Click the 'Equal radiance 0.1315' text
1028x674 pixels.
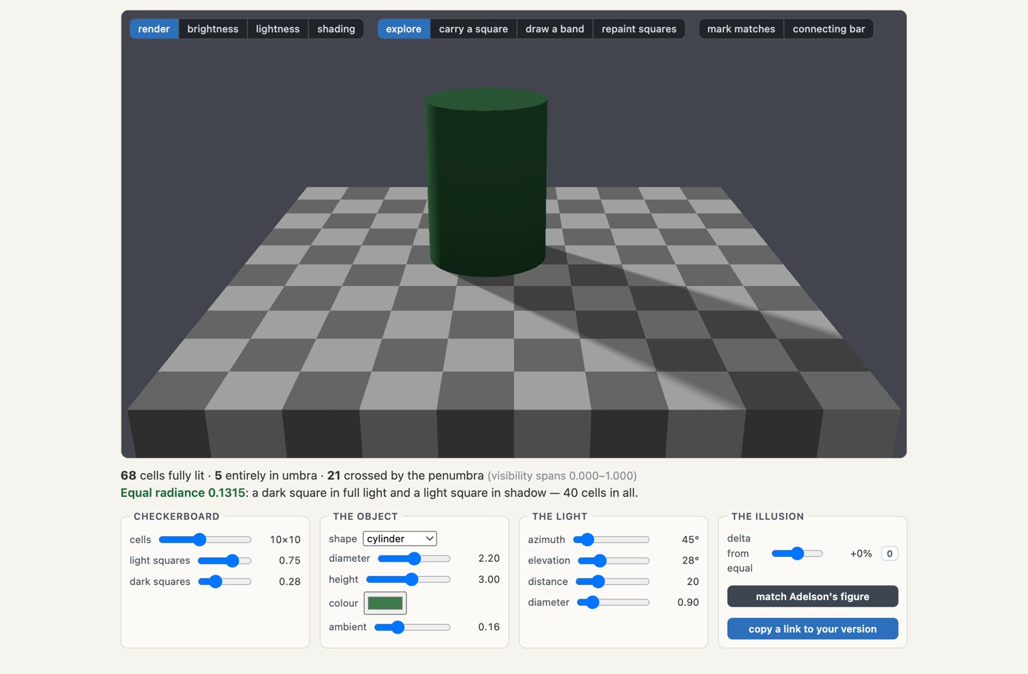tap(183, 493)
